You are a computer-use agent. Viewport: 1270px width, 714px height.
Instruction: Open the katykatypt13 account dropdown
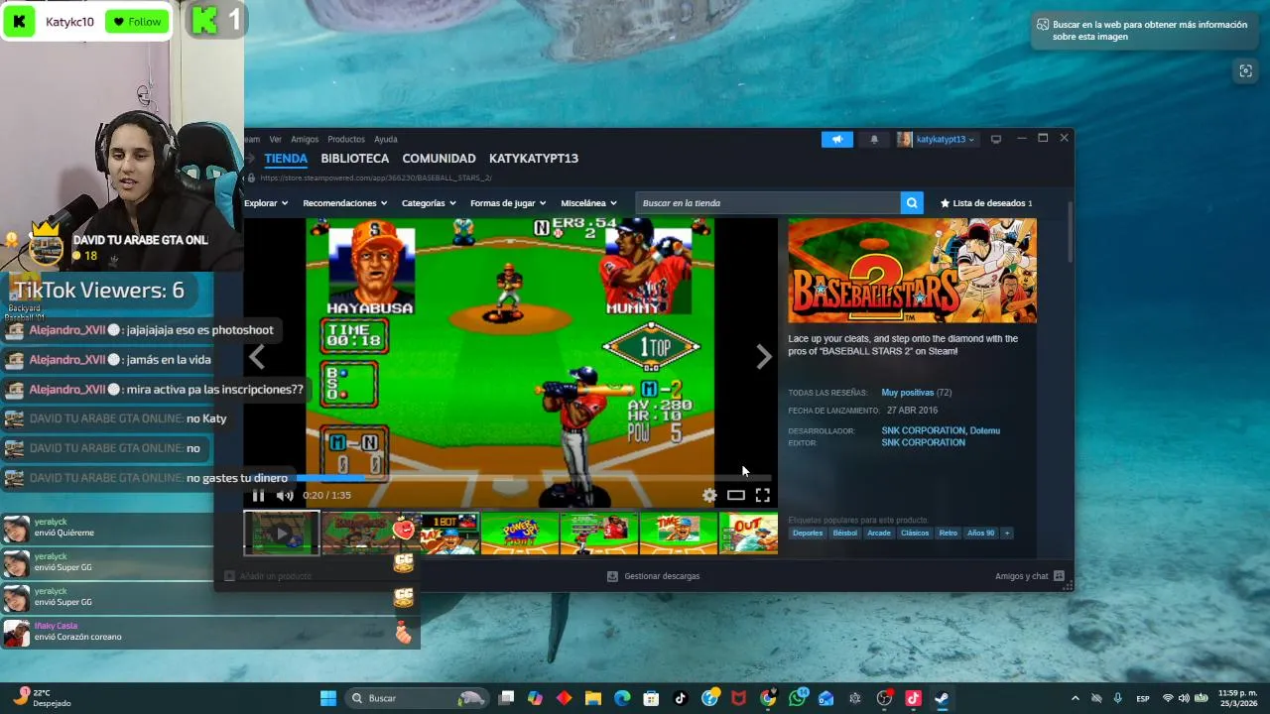tap(938, 140)
